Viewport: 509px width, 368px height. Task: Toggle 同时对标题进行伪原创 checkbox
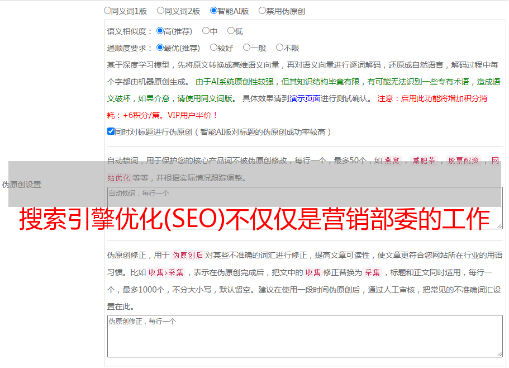pyautogui.click(x=111, y=131)
